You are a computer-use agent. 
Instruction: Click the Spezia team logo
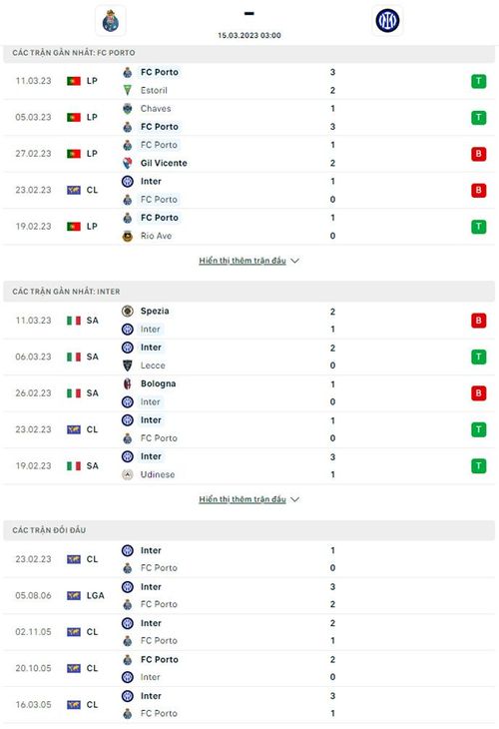128,311
